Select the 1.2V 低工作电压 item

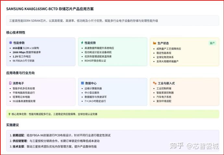pos(22,56)
